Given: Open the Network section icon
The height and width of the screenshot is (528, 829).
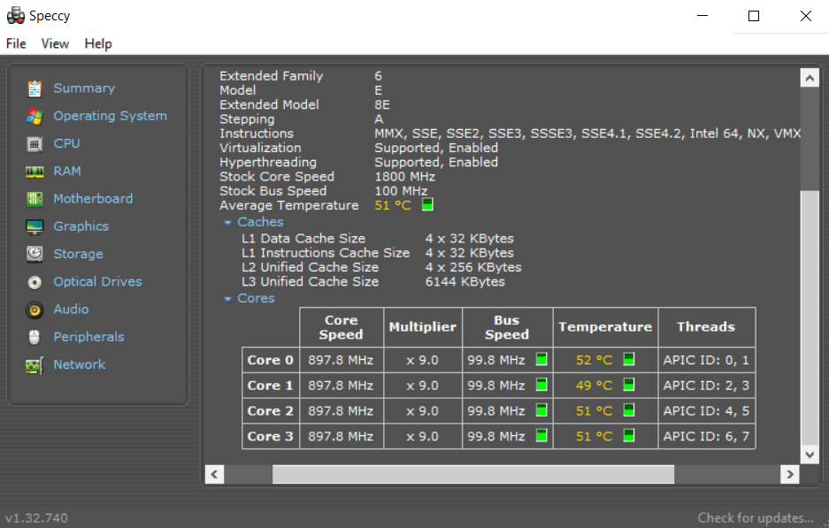Looking at the screenshot, I should pos(34,364).
